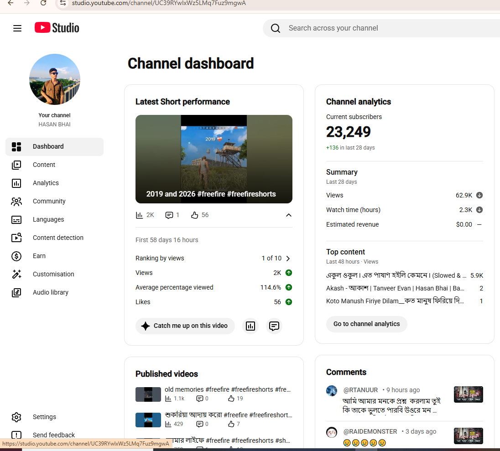Viewport: 500px width, 451px height.
Task: Open the hamburger navigation menu
Action: tap(17, 28)
